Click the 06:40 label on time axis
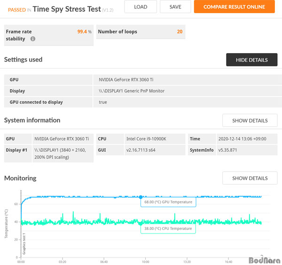The width and height of the screenshot is (282, 265). click(x=104, y=262)
